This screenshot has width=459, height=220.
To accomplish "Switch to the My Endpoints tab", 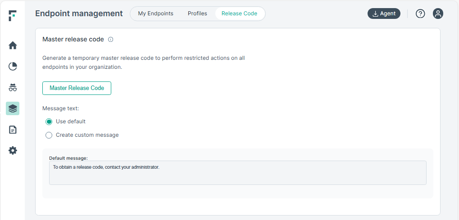I will click(155, 13).
